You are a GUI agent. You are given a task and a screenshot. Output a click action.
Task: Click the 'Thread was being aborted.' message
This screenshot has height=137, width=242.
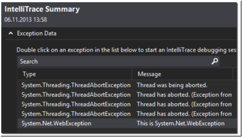[172, 85]
